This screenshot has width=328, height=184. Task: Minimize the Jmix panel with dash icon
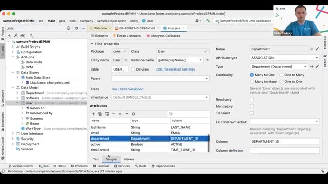point(84,28)
